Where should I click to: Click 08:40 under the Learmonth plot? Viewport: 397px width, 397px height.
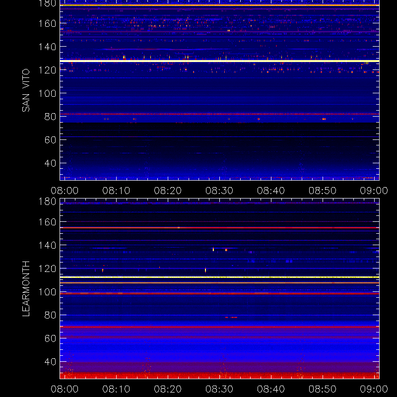271,389
